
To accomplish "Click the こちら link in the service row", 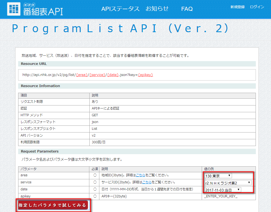I will pyautogui.click(x=146, y=182).
